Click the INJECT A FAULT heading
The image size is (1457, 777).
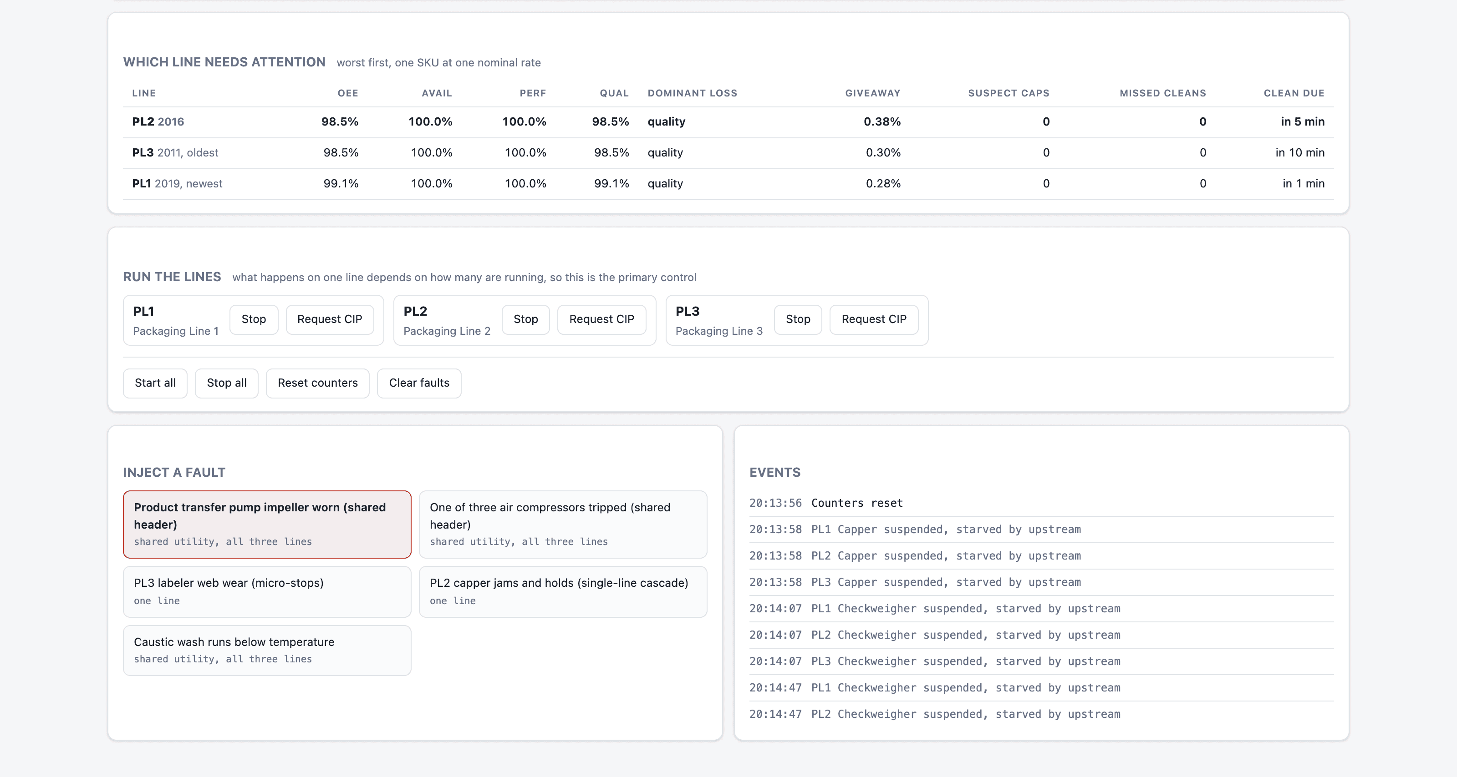tap(174, 473)
